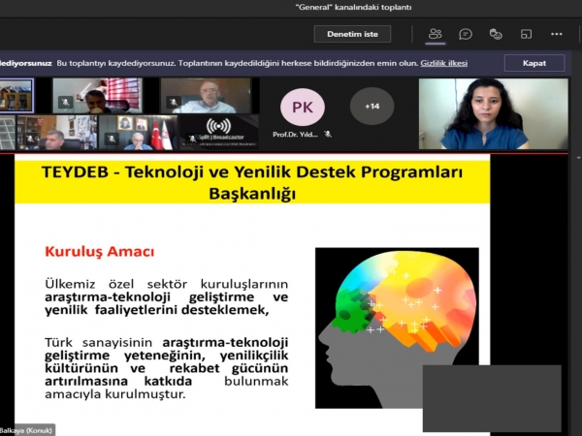Select video tile of man in white shirt

206,96
